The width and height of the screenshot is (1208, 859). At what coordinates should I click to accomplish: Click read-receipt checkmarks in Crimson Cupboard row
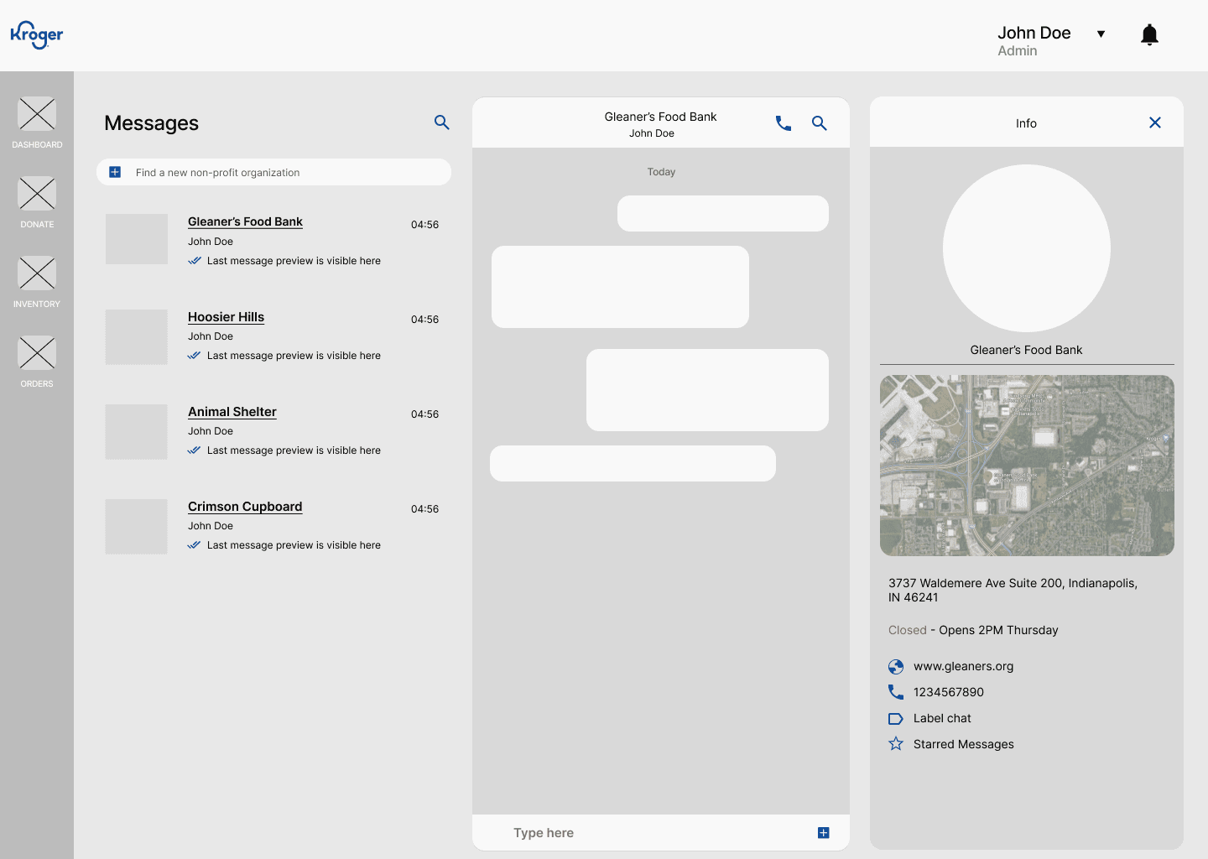point(194,545)
